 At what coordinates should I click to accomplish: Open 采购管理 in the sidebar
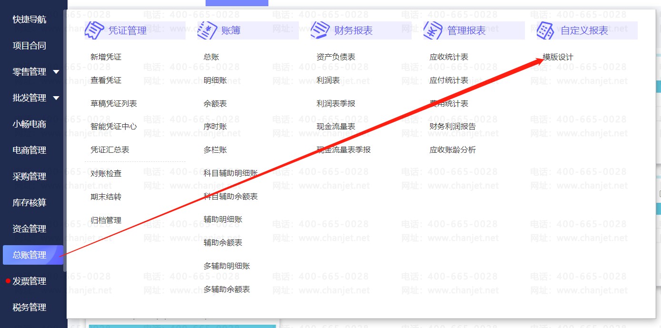point(30,177)
